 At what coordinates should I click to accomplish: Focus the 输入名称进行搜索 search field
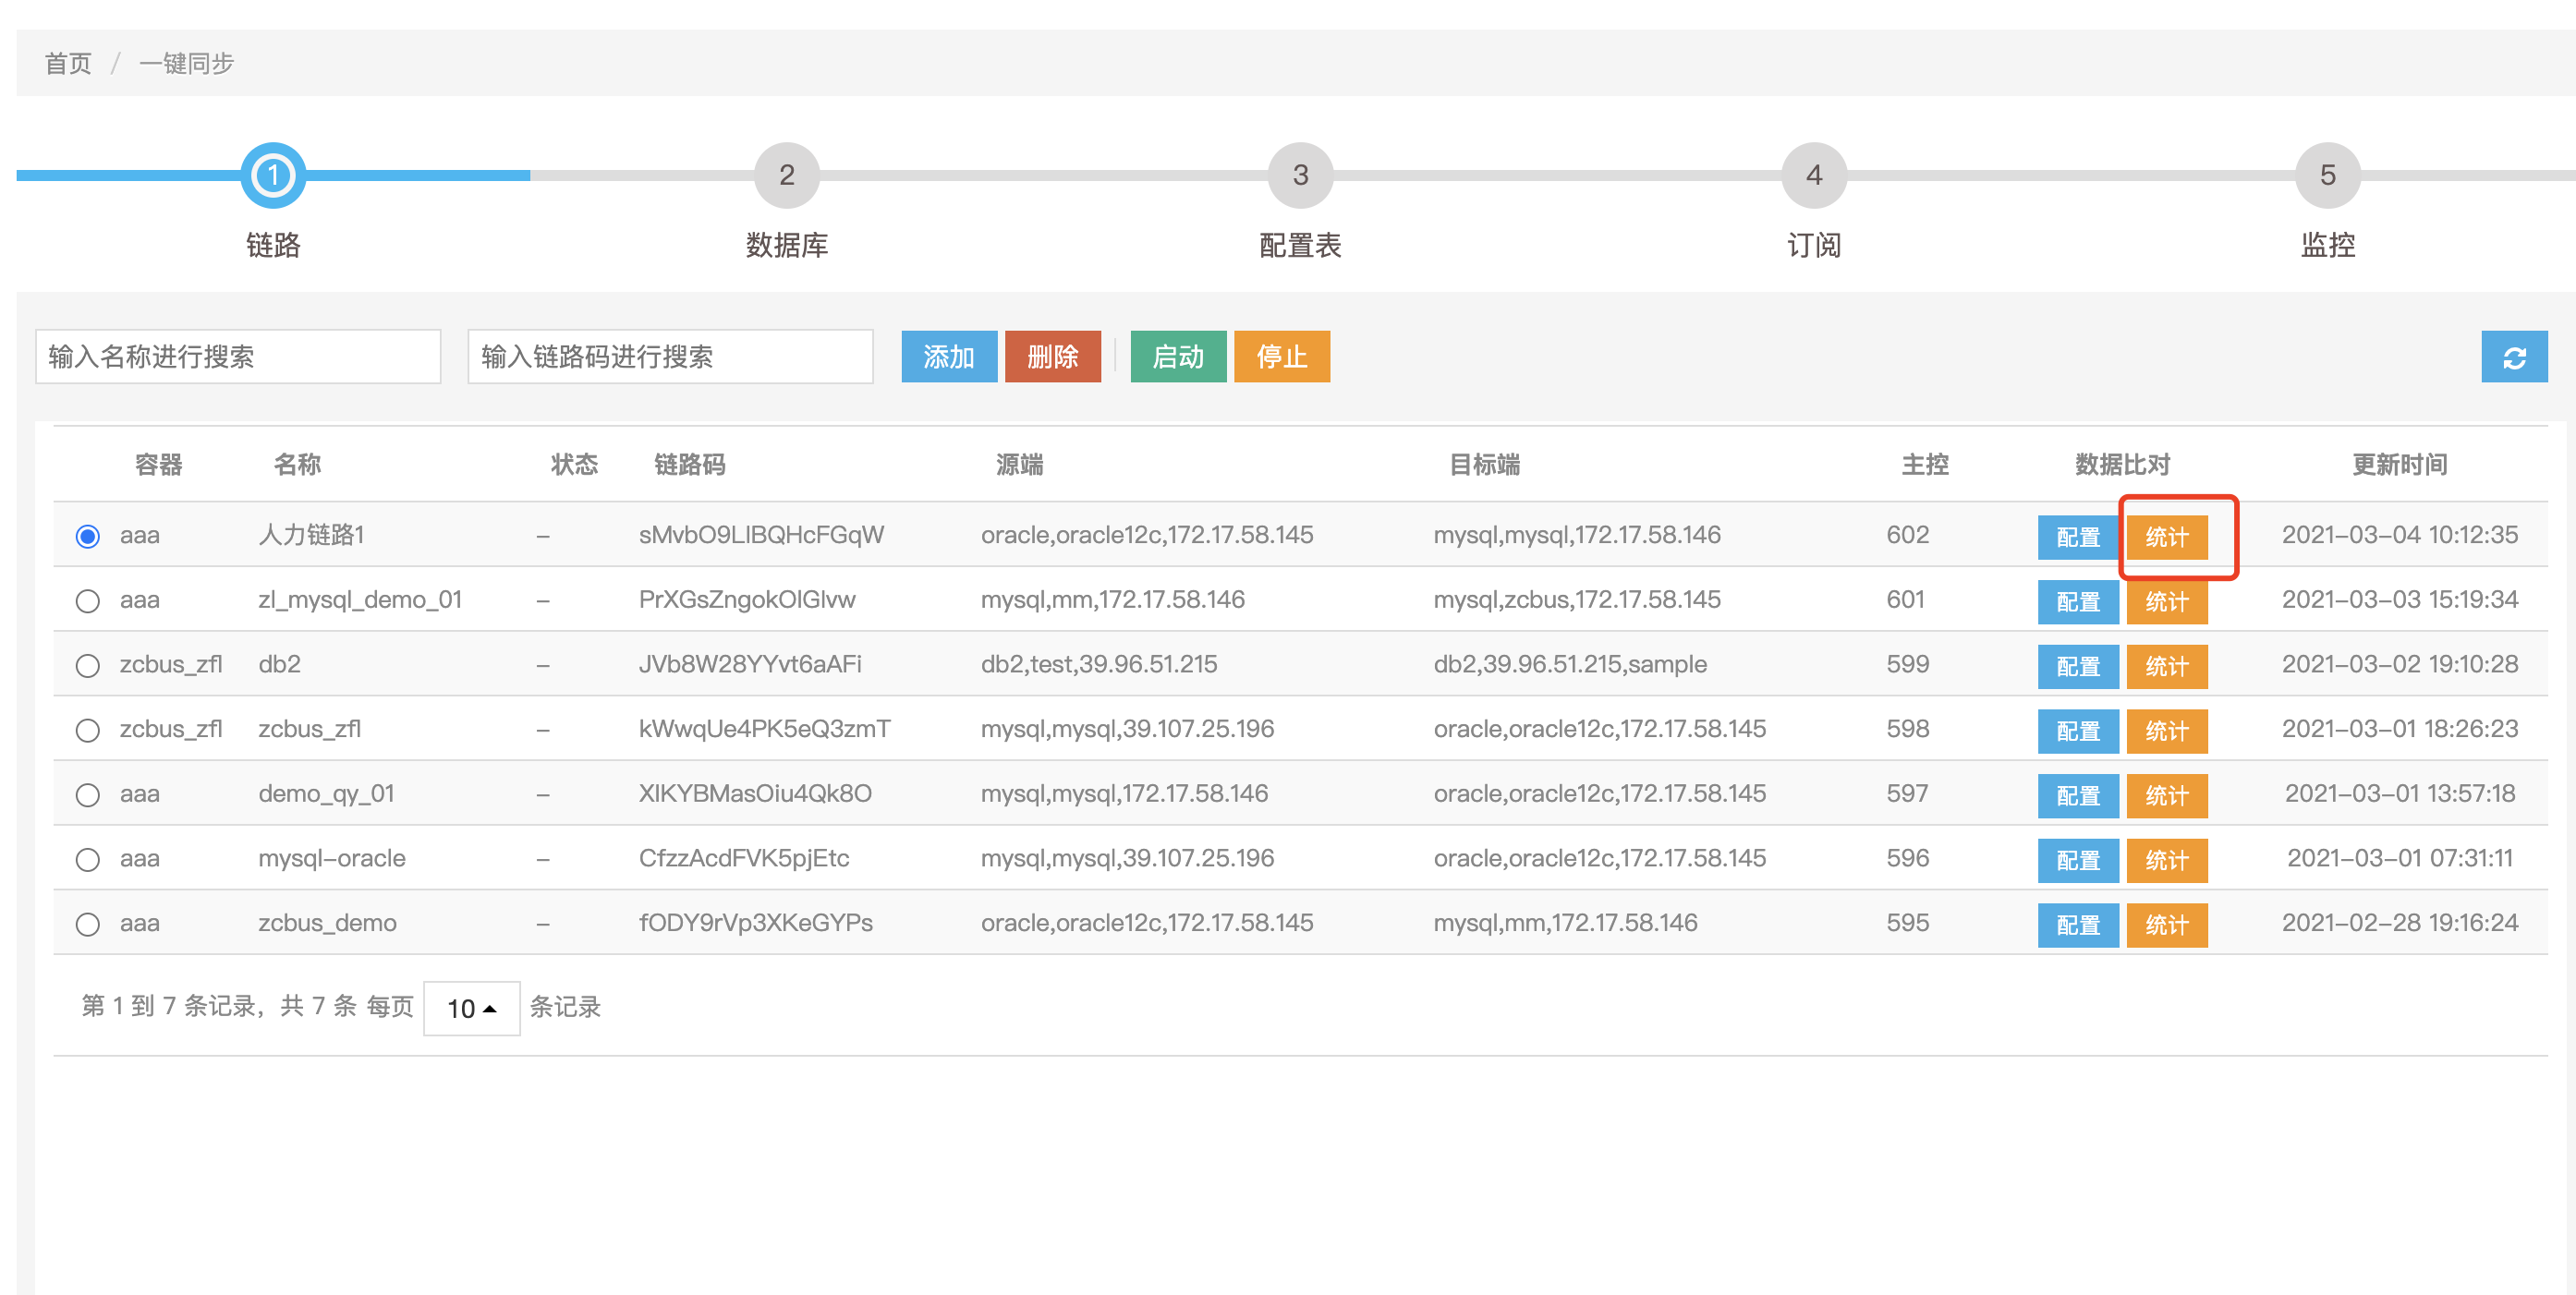coord(238,357)
